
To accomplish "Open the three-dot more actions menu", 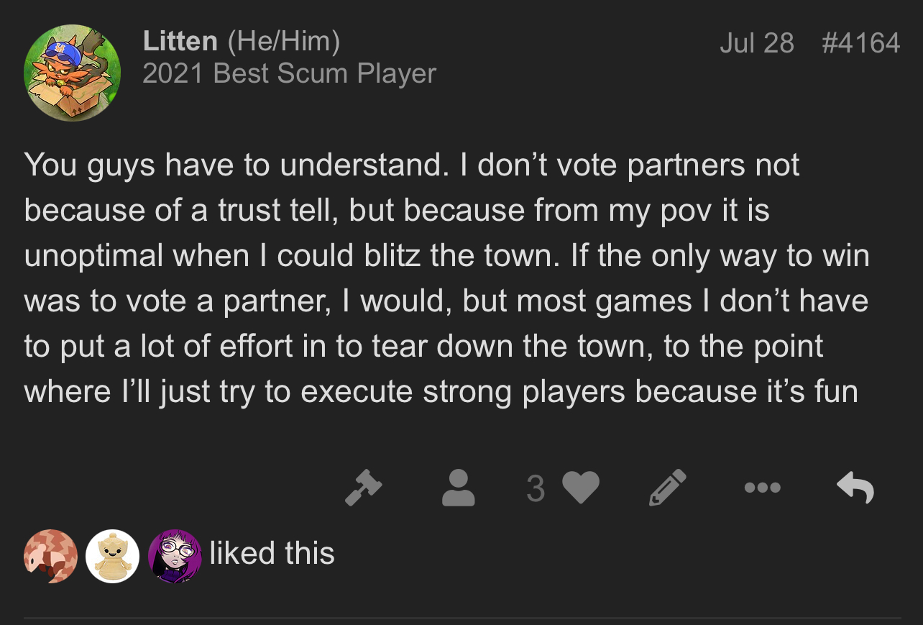I will click(x=763, y=488).
